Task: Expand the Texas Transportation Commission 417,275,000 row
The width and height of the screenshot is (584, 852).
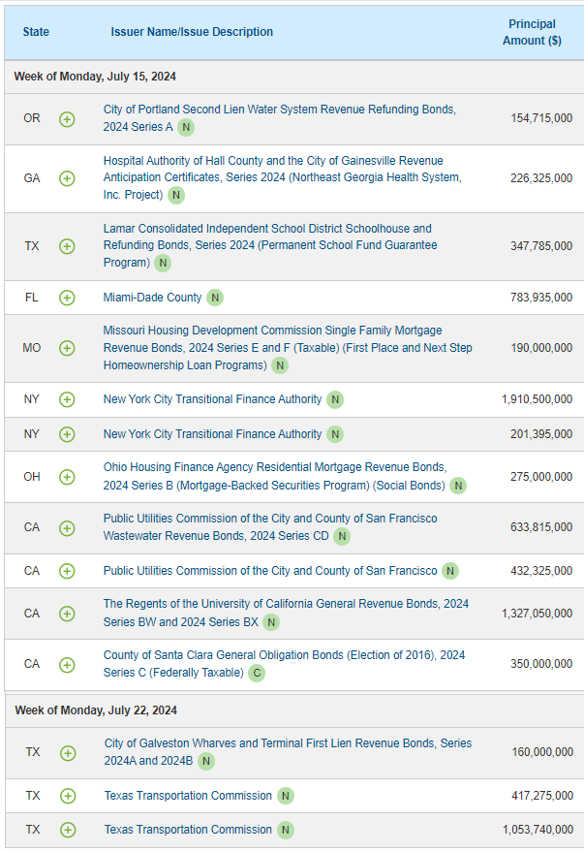Action: 68,796
